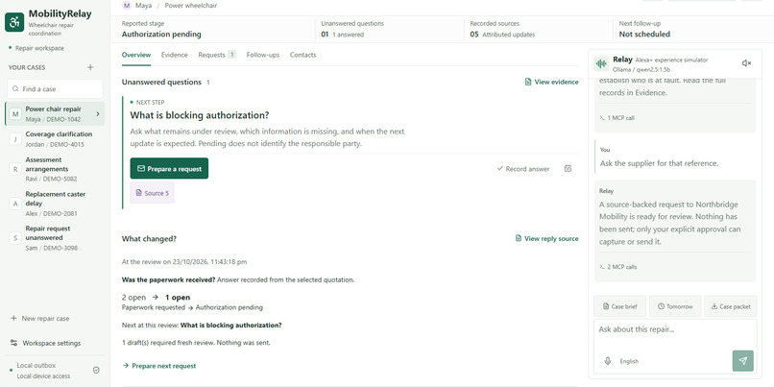The width and height of the screenshot is (774, 387).
Task: Start a New repair case
Action: [x=40, y=319]
